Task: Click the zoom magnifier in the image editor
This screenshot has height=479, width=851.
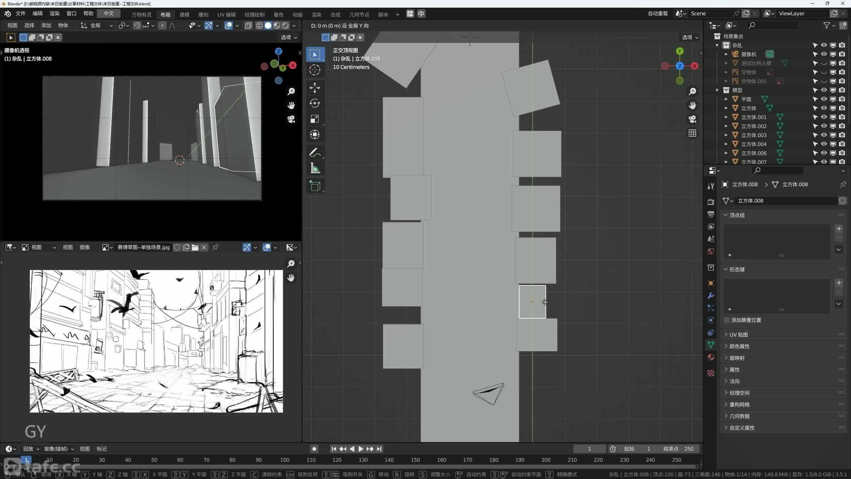Action: point(291,264)
